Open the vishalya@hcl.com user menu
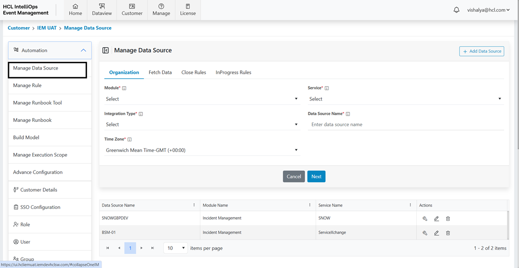This screenshot has width=519, height=268. pos(488,10)
